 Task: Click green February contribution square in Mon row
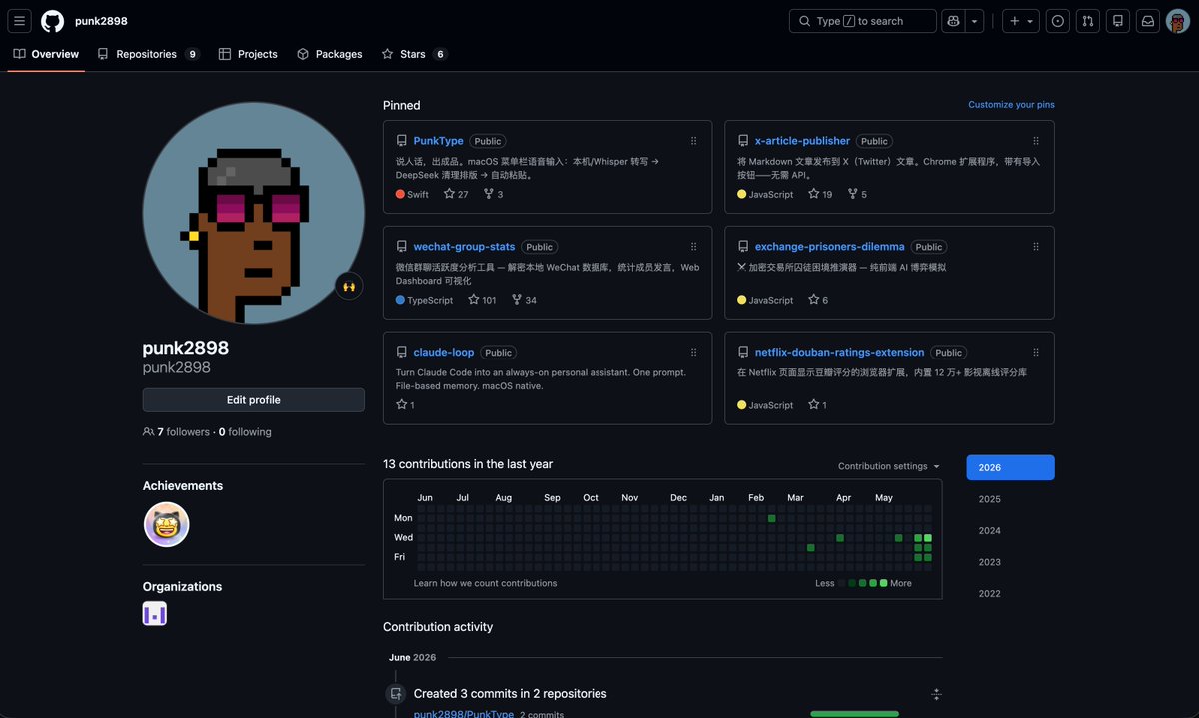pos(772,518)
